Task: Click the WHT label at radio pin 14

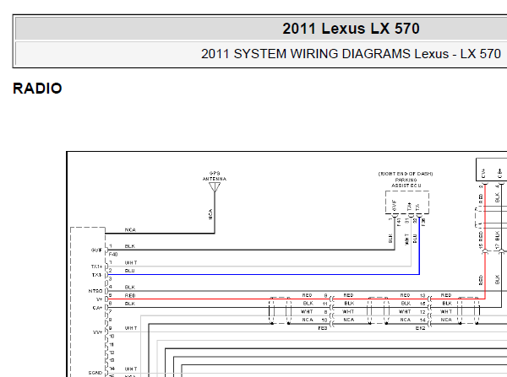Action: [x=131, y=369]
